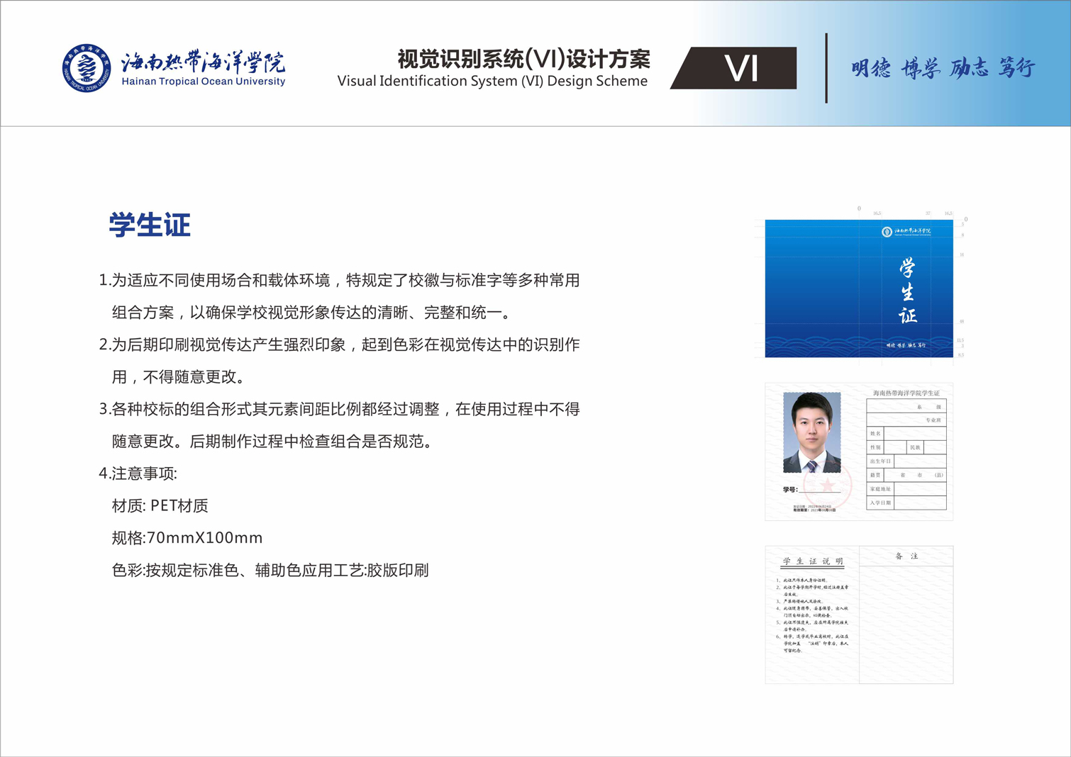Click the 学生证 blue section heading
This screenshot has height=757, width=1071.
(150, 225)
